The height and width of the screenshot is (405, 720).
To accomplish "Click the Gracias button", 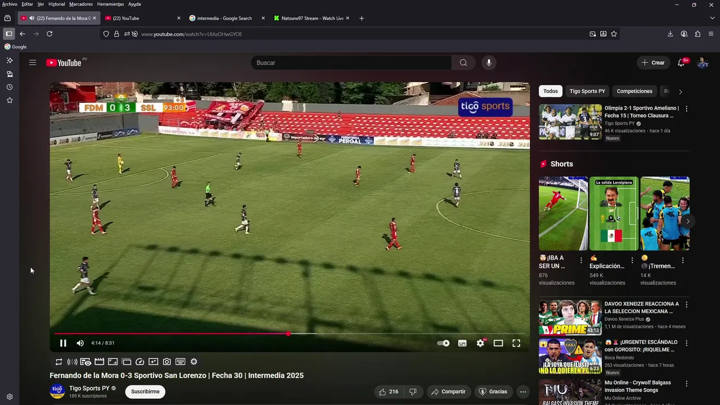I will tap(493, 391).
